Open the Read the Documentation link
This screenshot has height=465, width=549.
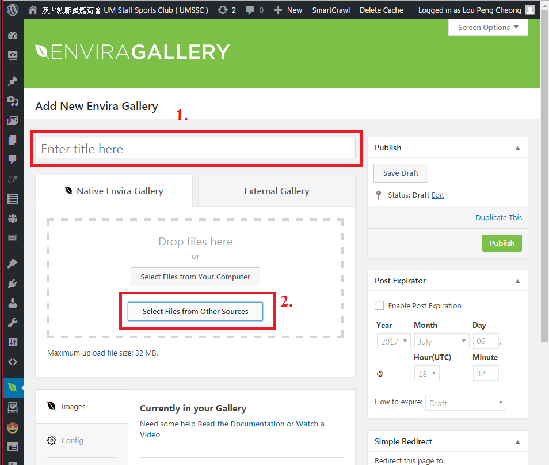[241, 424]
